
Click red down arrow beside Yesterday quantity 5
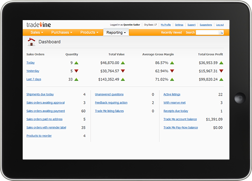(77, 71)
